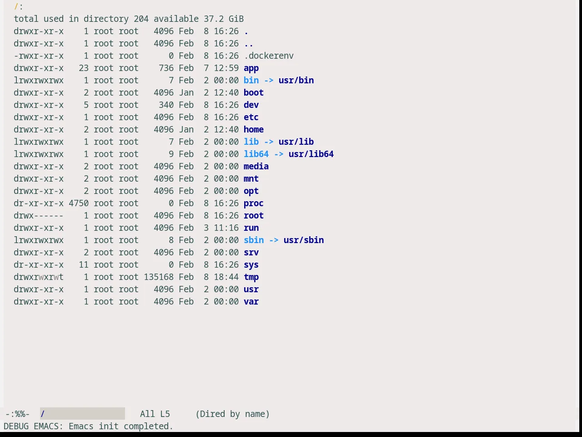Click the 'Feb 3 11:16' date of run

pyautogui.click(x=209, y=228)
